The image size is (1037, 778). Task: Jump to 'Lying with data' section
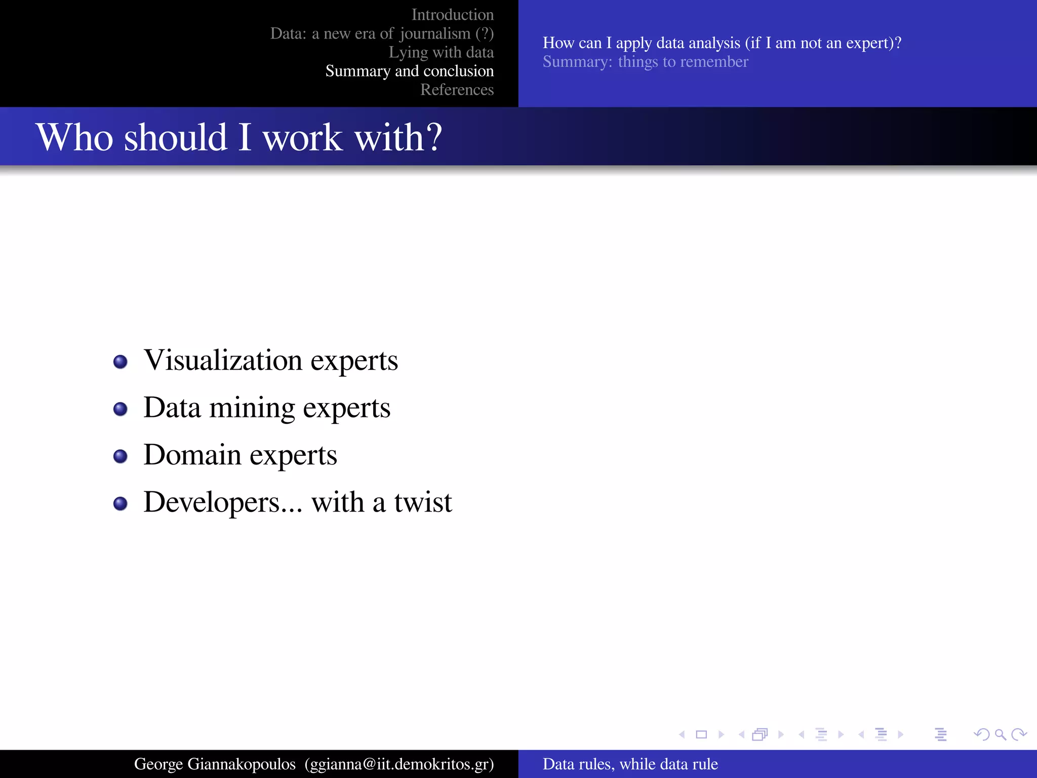point(441,52)
